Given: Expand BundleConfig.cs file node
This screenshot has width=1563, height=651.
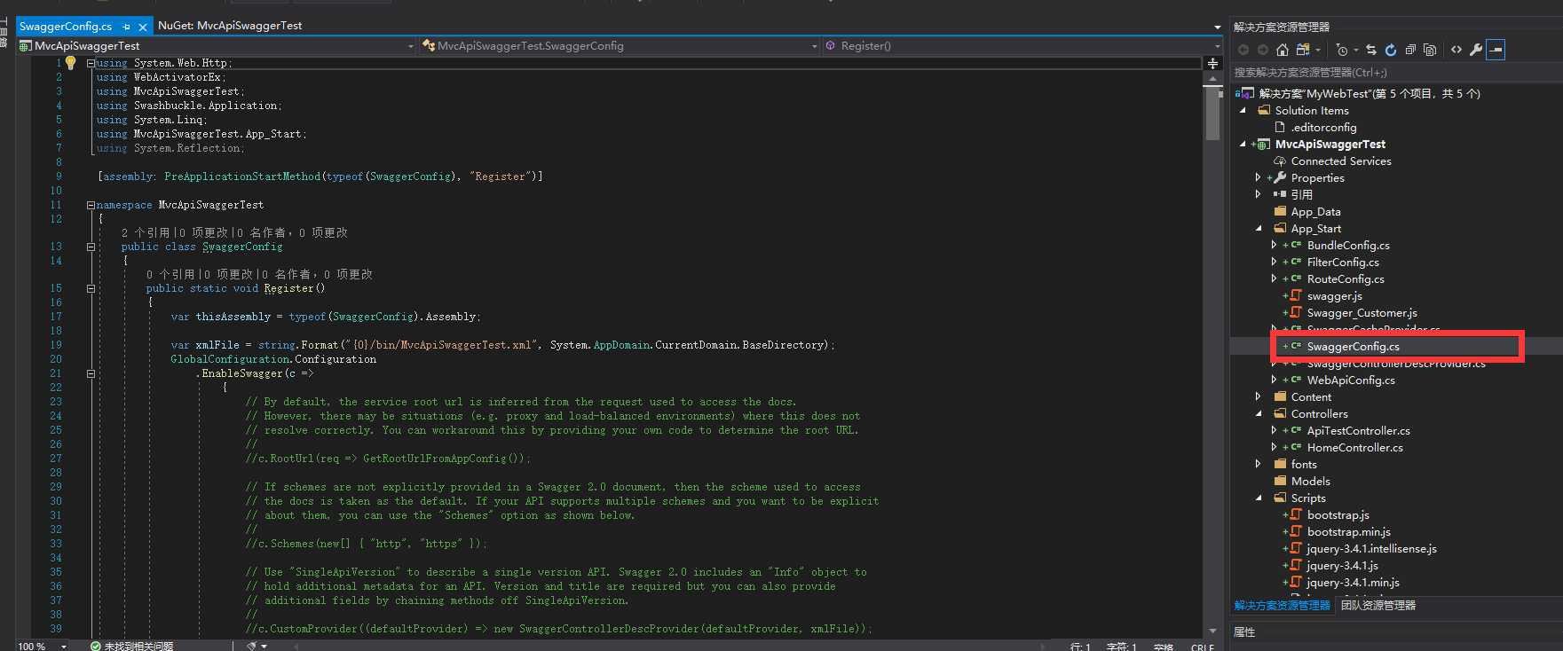Looking at the screenshot, I should (x=1274, y=245).
